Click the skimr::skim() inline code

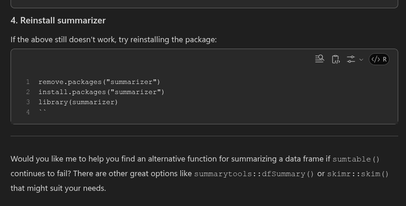[x=358, y=174]
